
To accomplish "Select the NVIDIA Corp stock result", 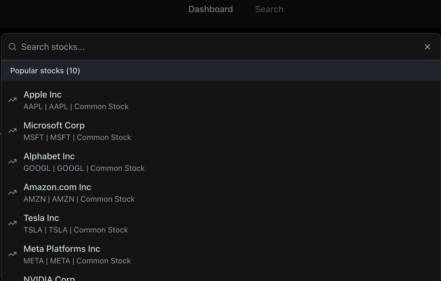I will tap(49, 278).
